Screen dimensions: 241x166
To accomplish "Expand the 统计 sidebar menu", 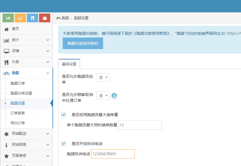I will (x=26, y=40).
